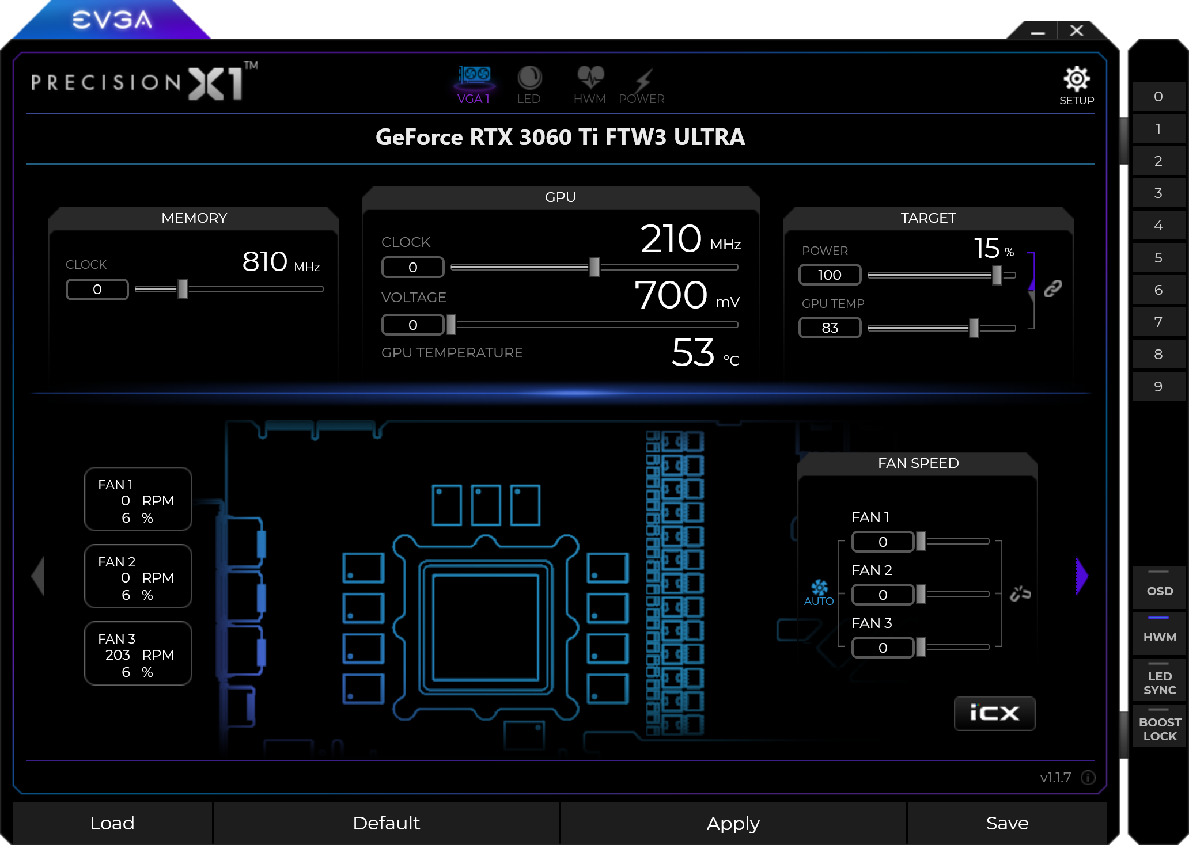
Task: Go to next panel with right arrow
Action: click(1082, 576)
